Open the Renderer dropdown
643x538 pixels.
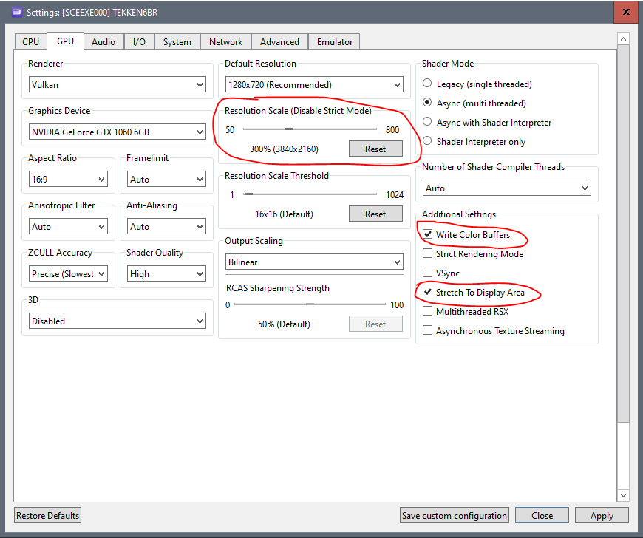(118, 85)
